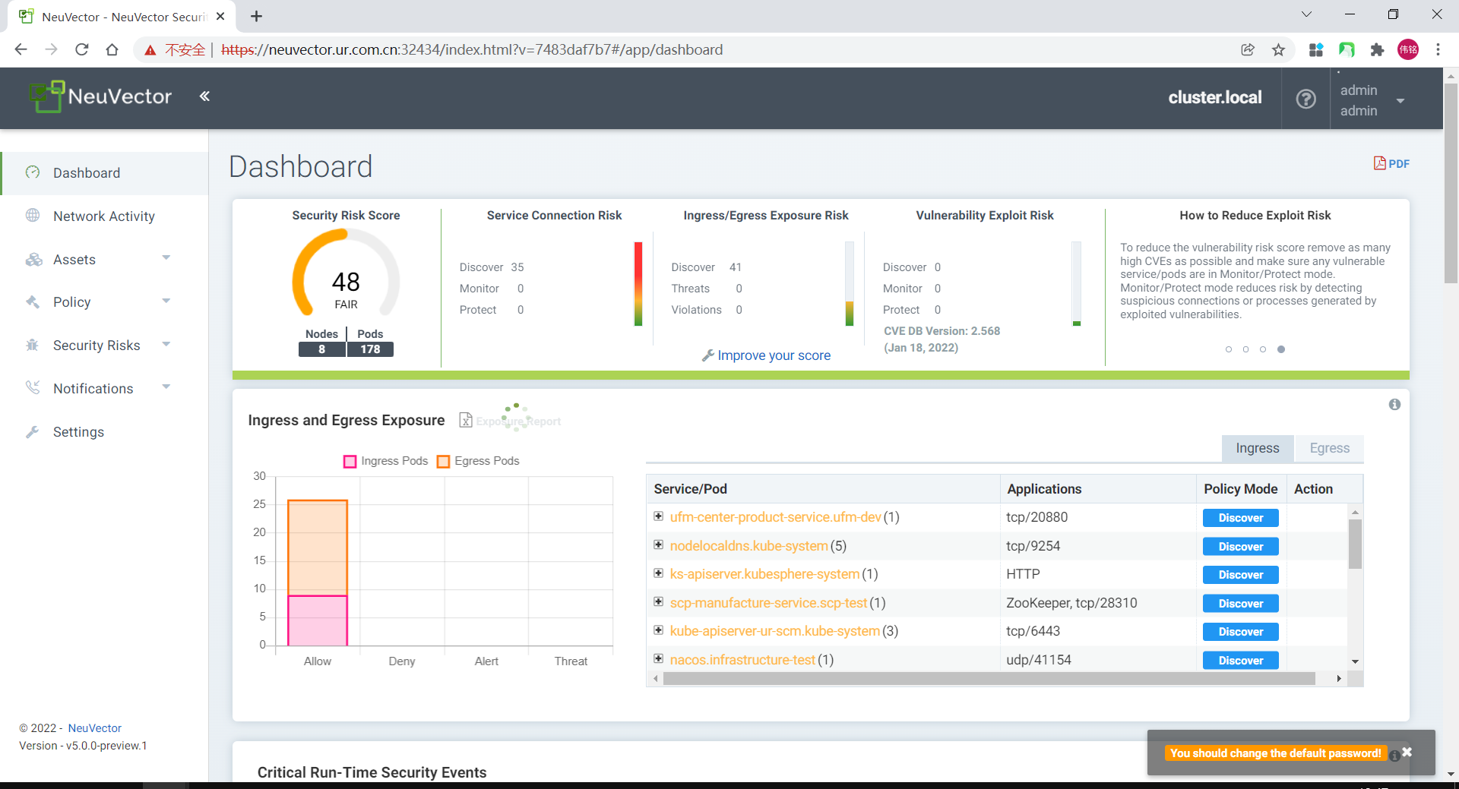Viewport: 1459px width, 789px height.
Task: Bookmark this page with the star icon
Action: click(x=1279, y=49)
